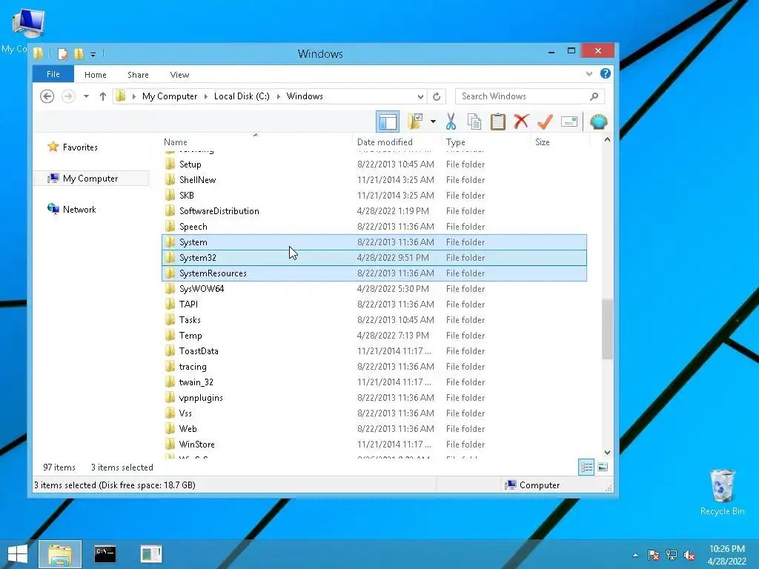Expand the ribbon with the chevron

click(589, 74)
